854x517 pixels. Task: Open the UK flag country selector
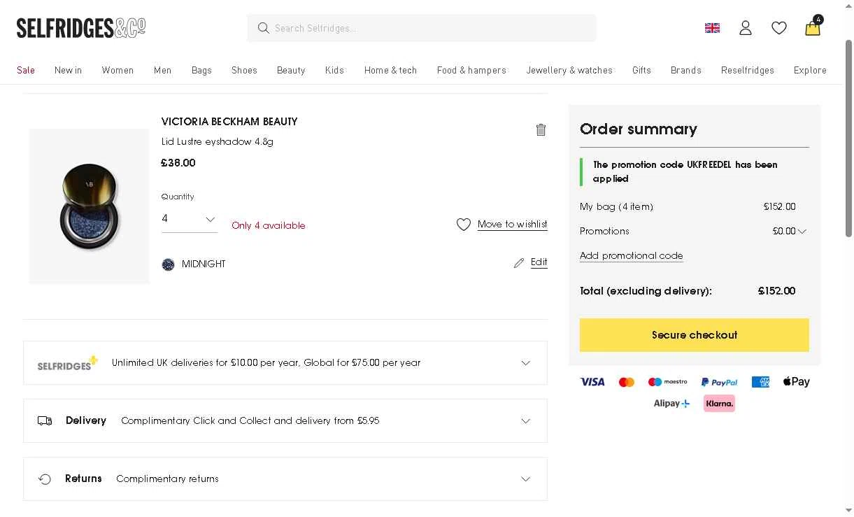click(712, 28)
